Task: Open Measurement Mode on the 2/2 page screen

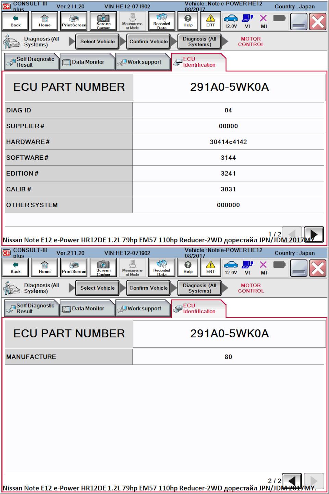Action: 132,268
